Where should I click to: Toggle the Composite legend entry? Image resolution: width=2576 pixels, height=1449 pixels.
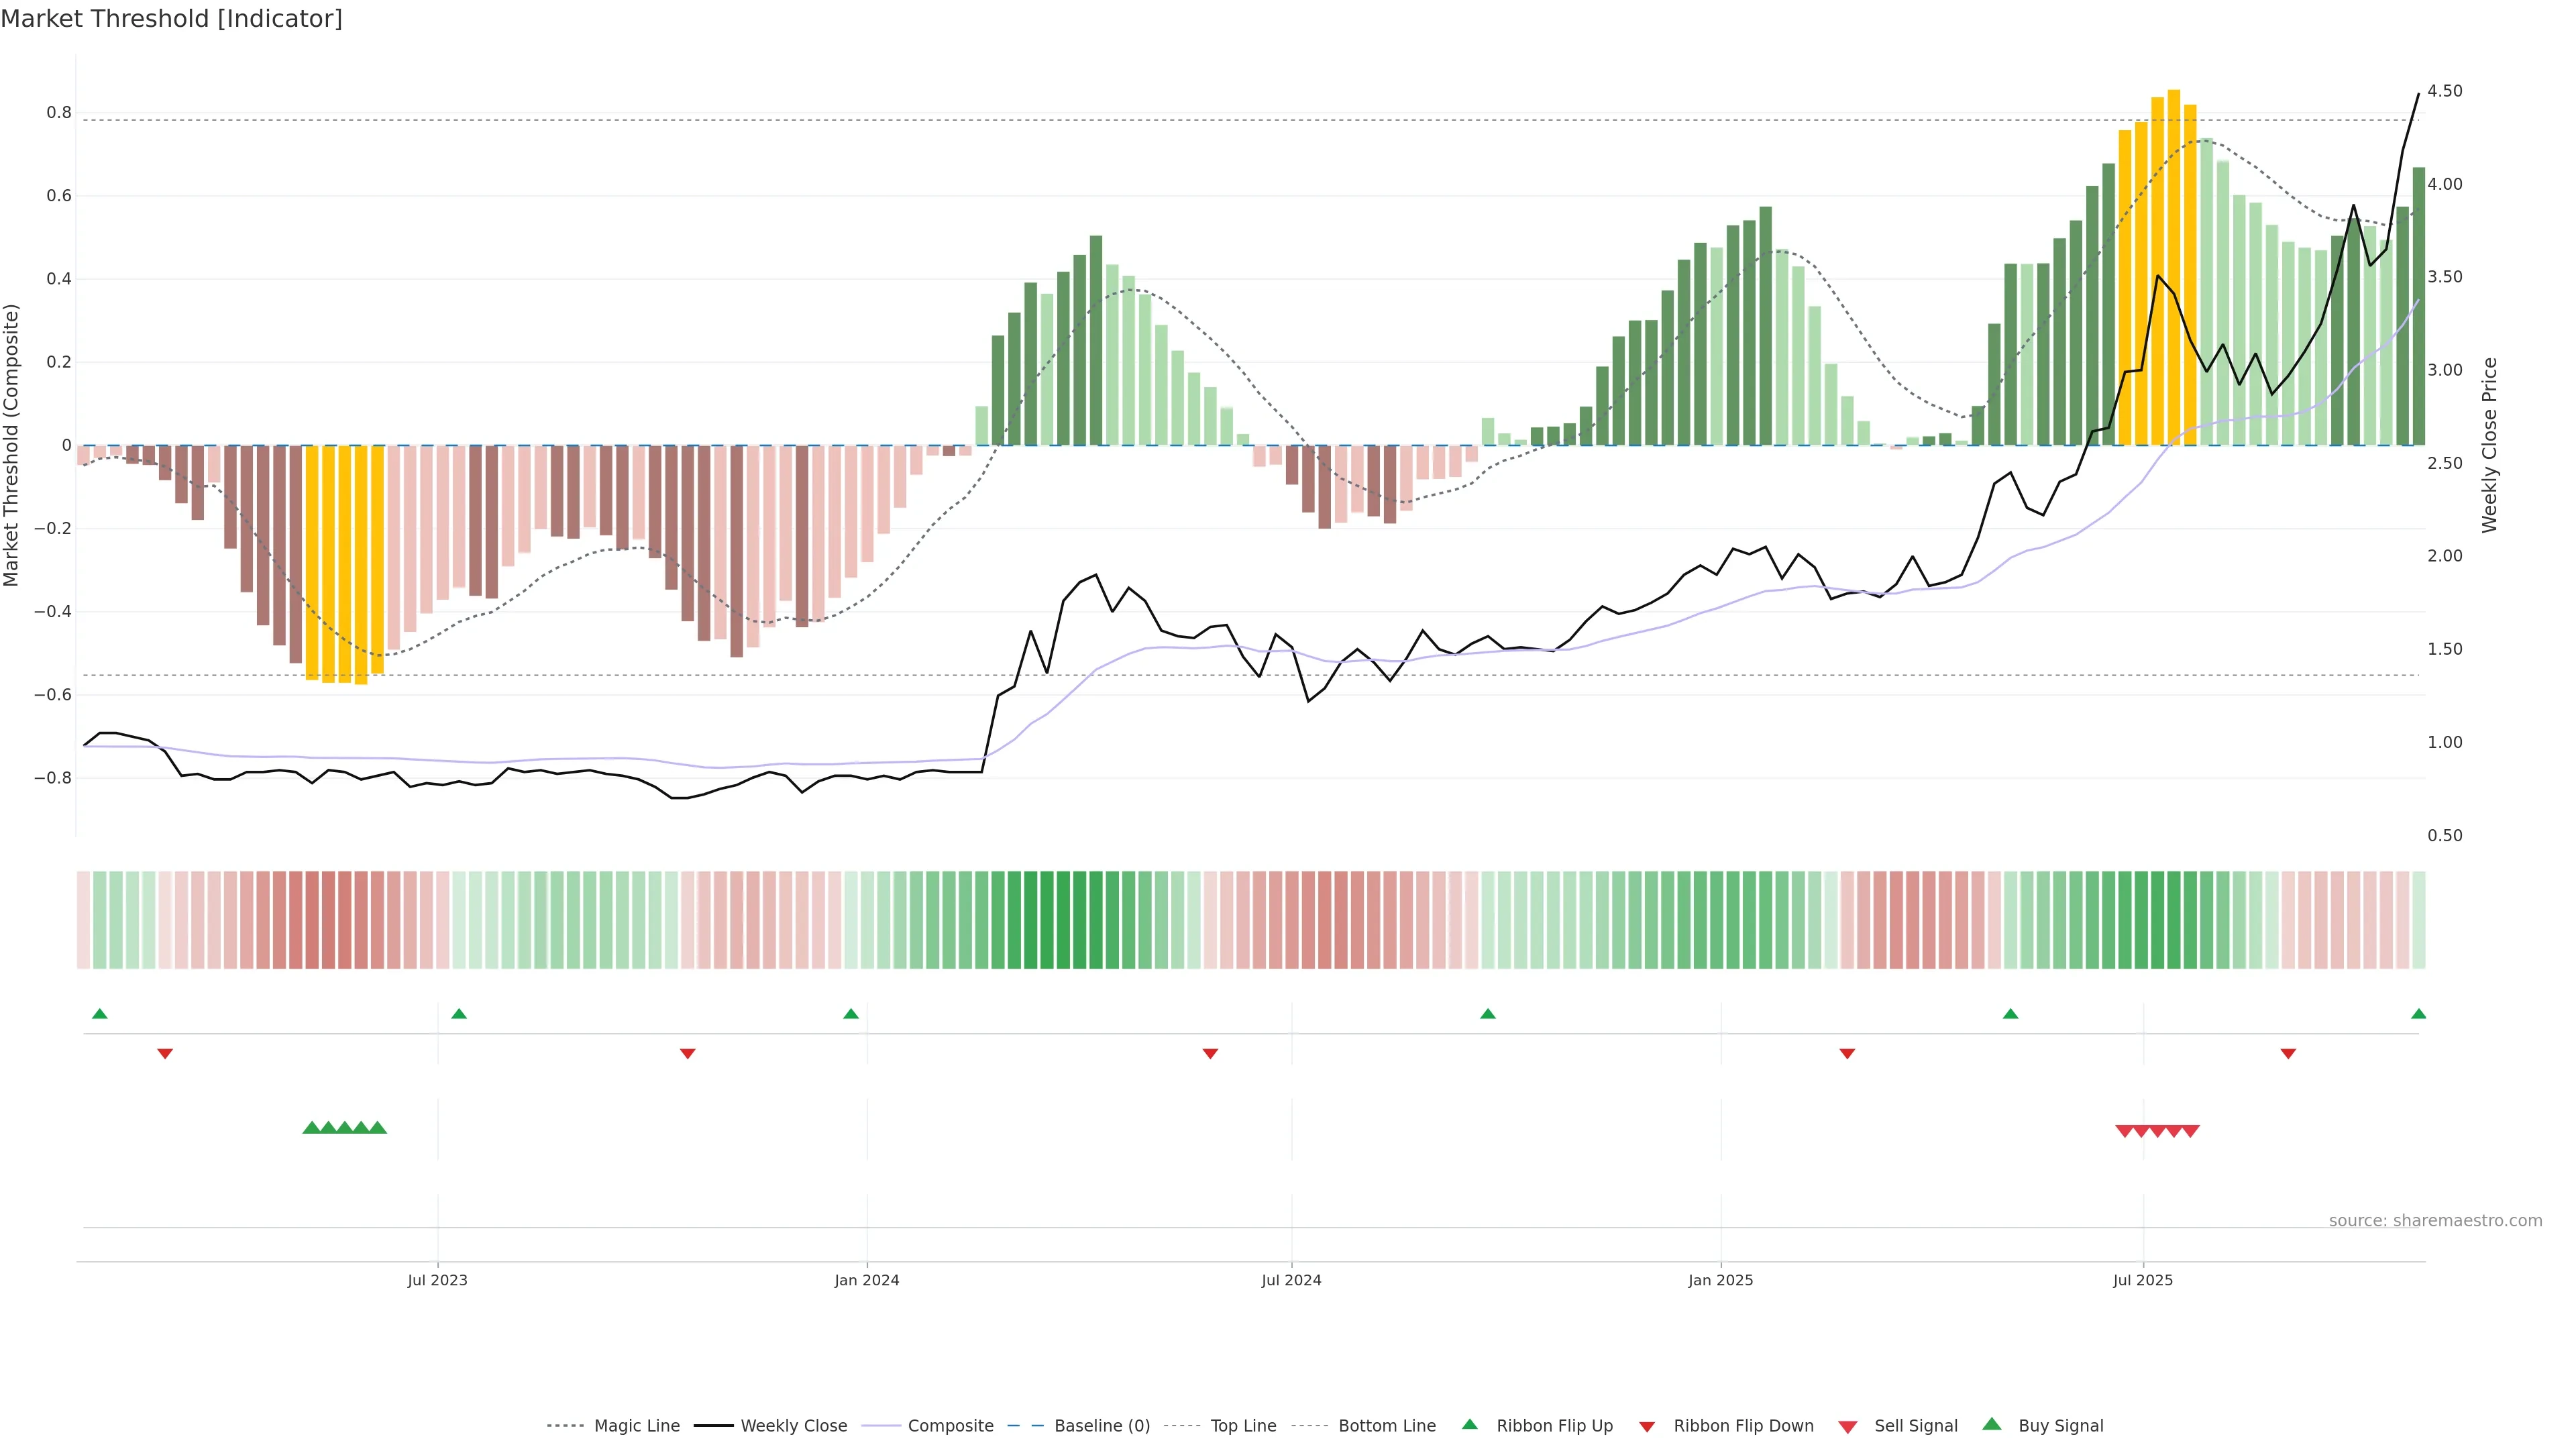950,1426
